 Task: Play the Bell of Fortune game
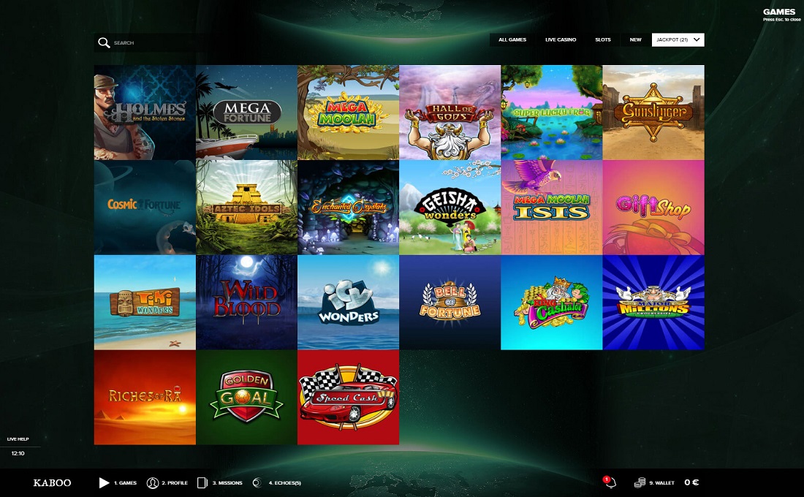(450, 302)
